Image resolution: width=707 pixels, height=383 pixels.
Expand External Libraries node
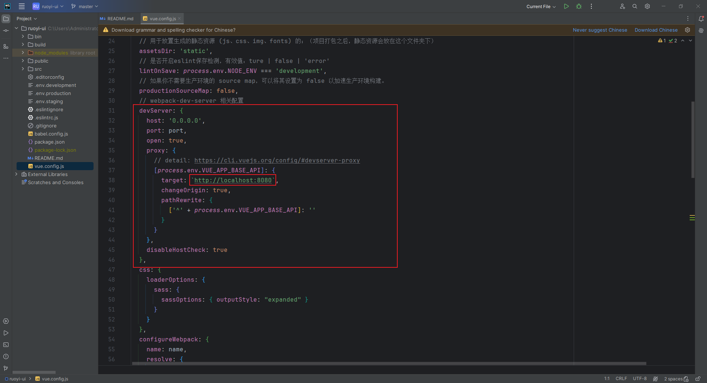16,174
